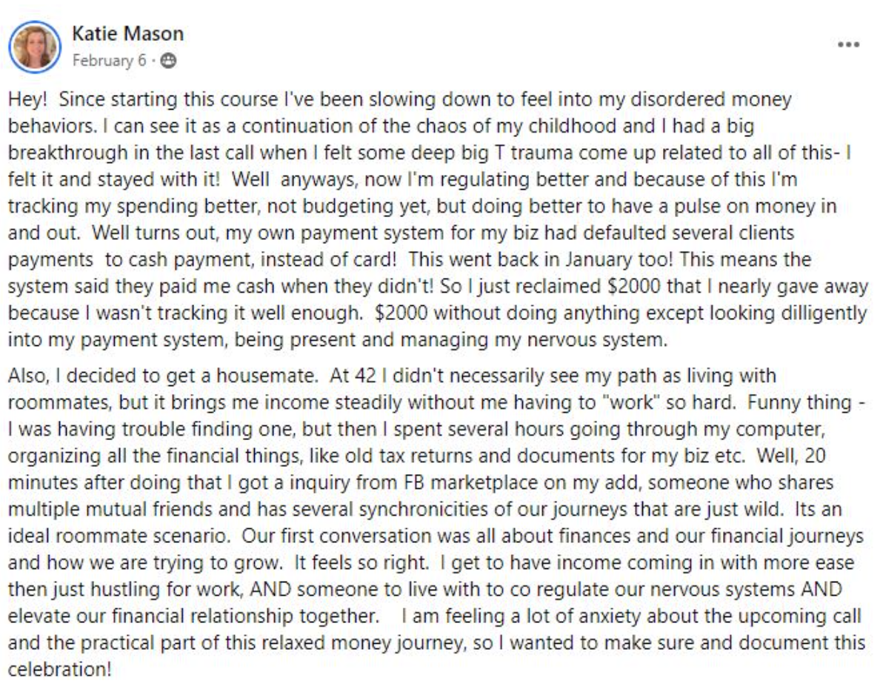
Task: Open the Katie Mason profile name link
Action: click(x=128, y=34)
